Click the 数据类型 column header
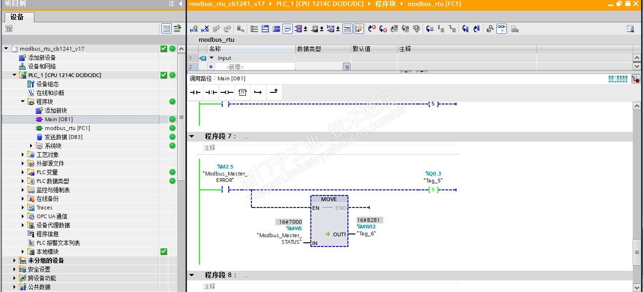Screen dimensions: 643x292 coord(323,49)
